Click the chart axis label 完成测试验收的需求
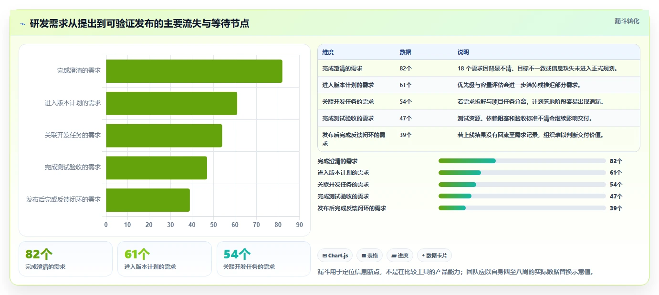The width and height of the screenshot is (659, 295). click(x=73, y=167)
